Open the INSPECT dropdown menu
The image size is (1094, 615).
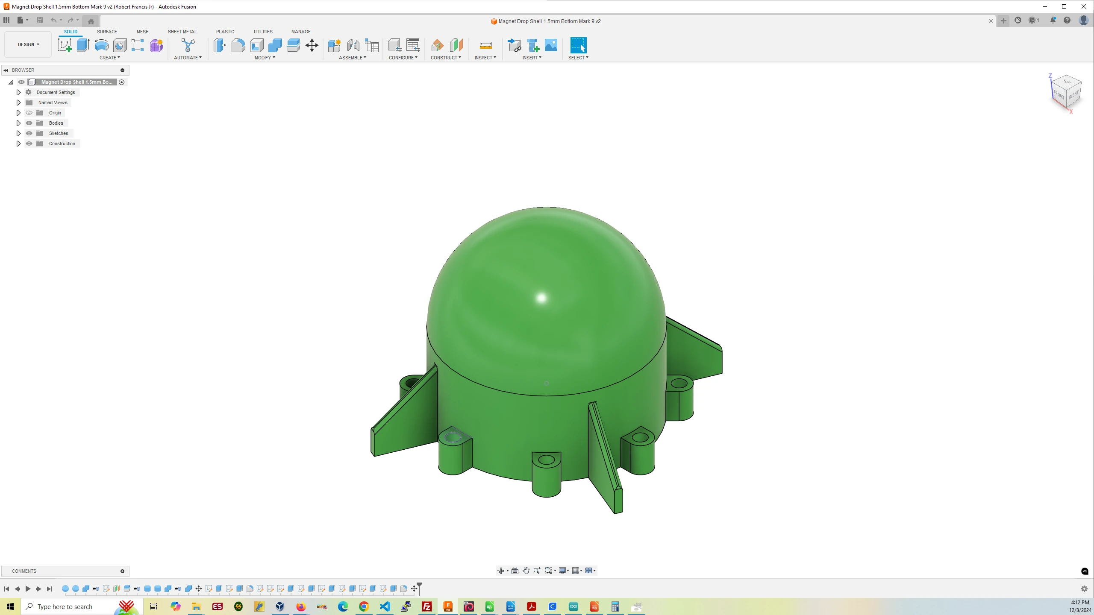pos(485,58)
